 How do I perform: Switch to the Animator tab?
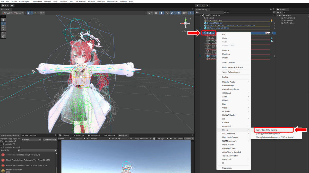[x=79, y=135]
